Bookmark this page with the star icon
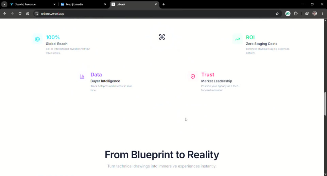This screenshot has width=327, height=176. (277, 13)
